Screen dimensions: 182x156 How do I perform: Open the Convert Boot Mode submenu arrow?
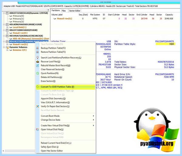point(93,116)
